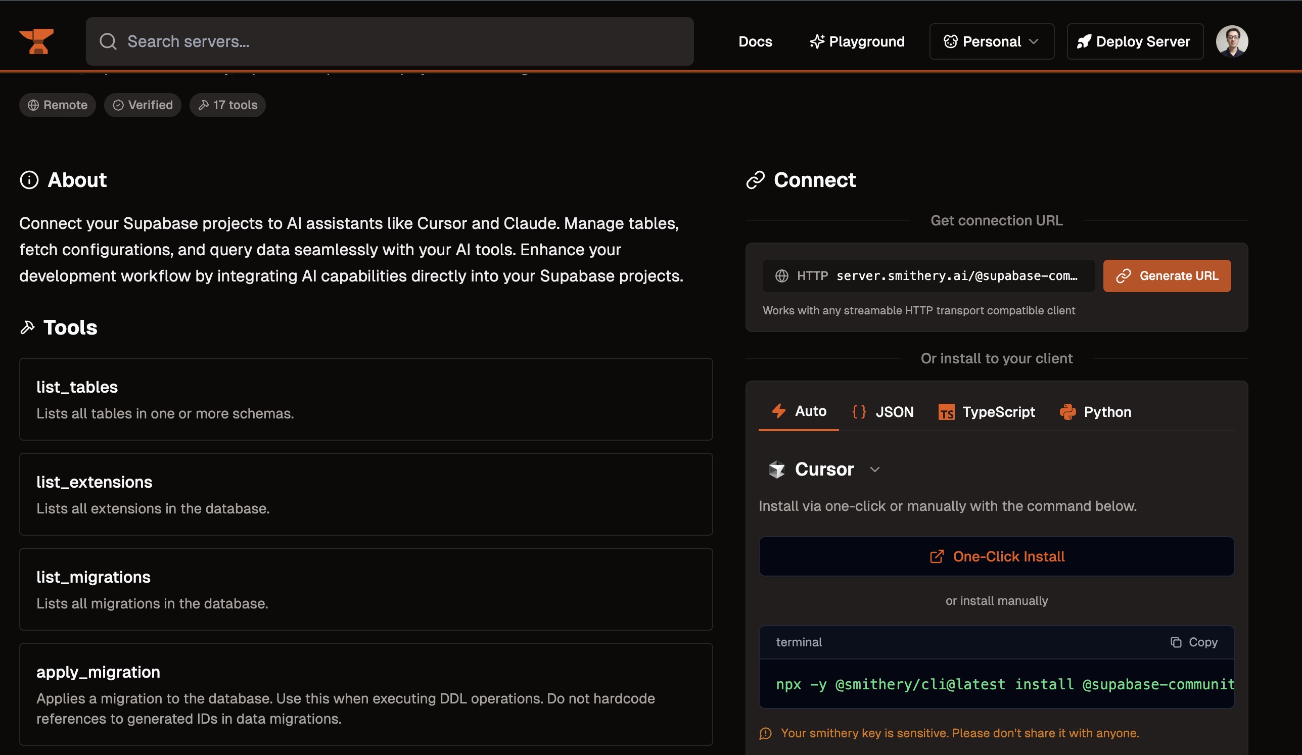The height and width of the screenshot is (755, 1302).
Task: Click the HTTP server.smithery.ai connection URL field
Action: coord(928,276)
